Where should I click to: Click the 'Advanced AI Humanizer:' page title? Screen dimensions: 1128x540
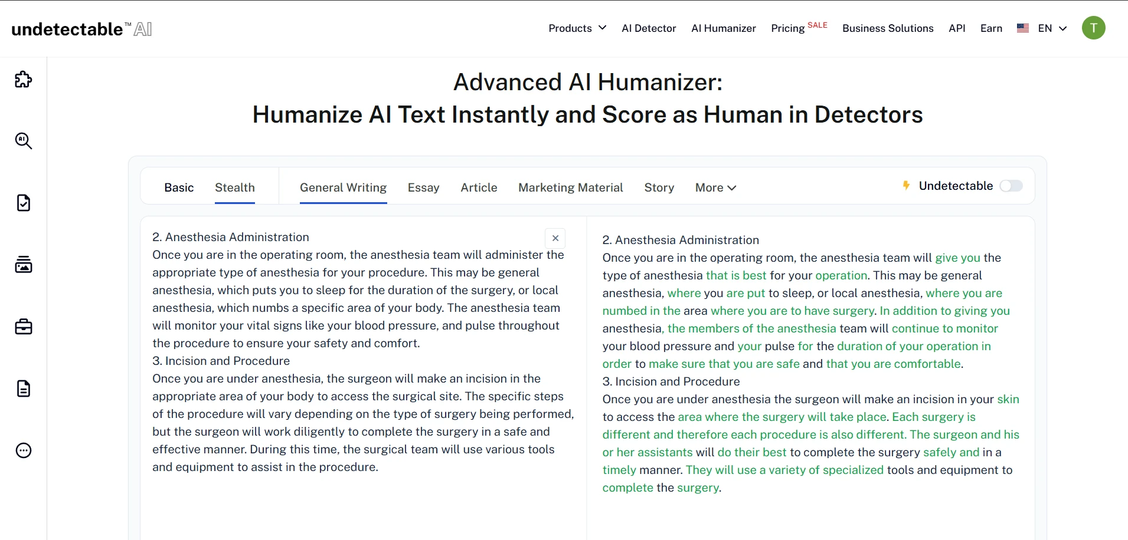click(x=587, y=82)
